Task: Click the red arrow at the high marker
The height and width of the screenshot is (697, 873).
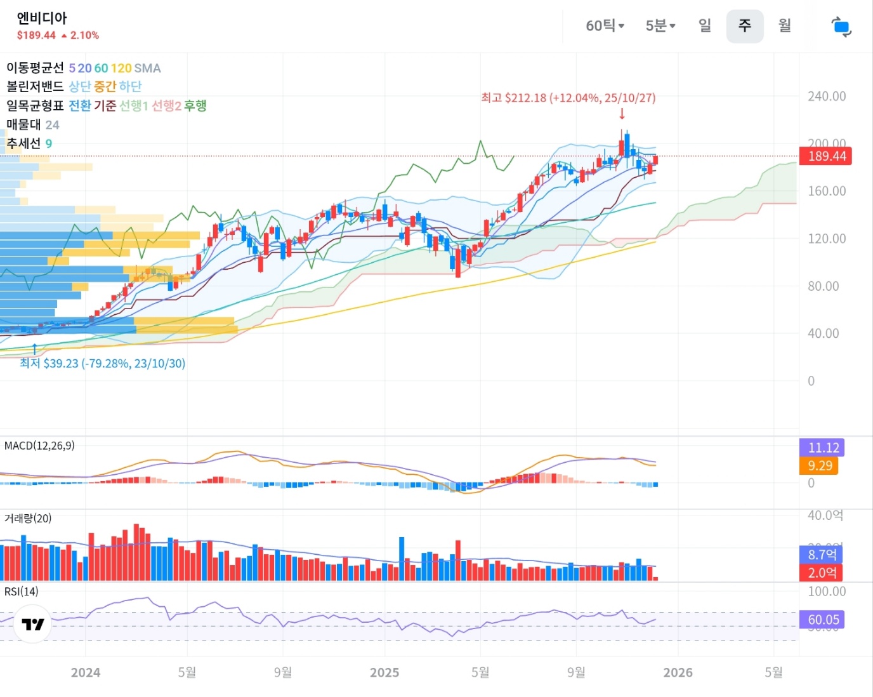Action: [622, 114]
